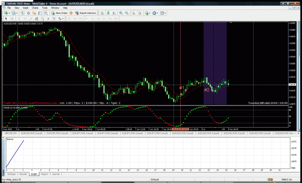The width and height of the screenshot is (302, 183).
Task: Expand the Profiles dropdown arrow
Action: click(17, 13)
